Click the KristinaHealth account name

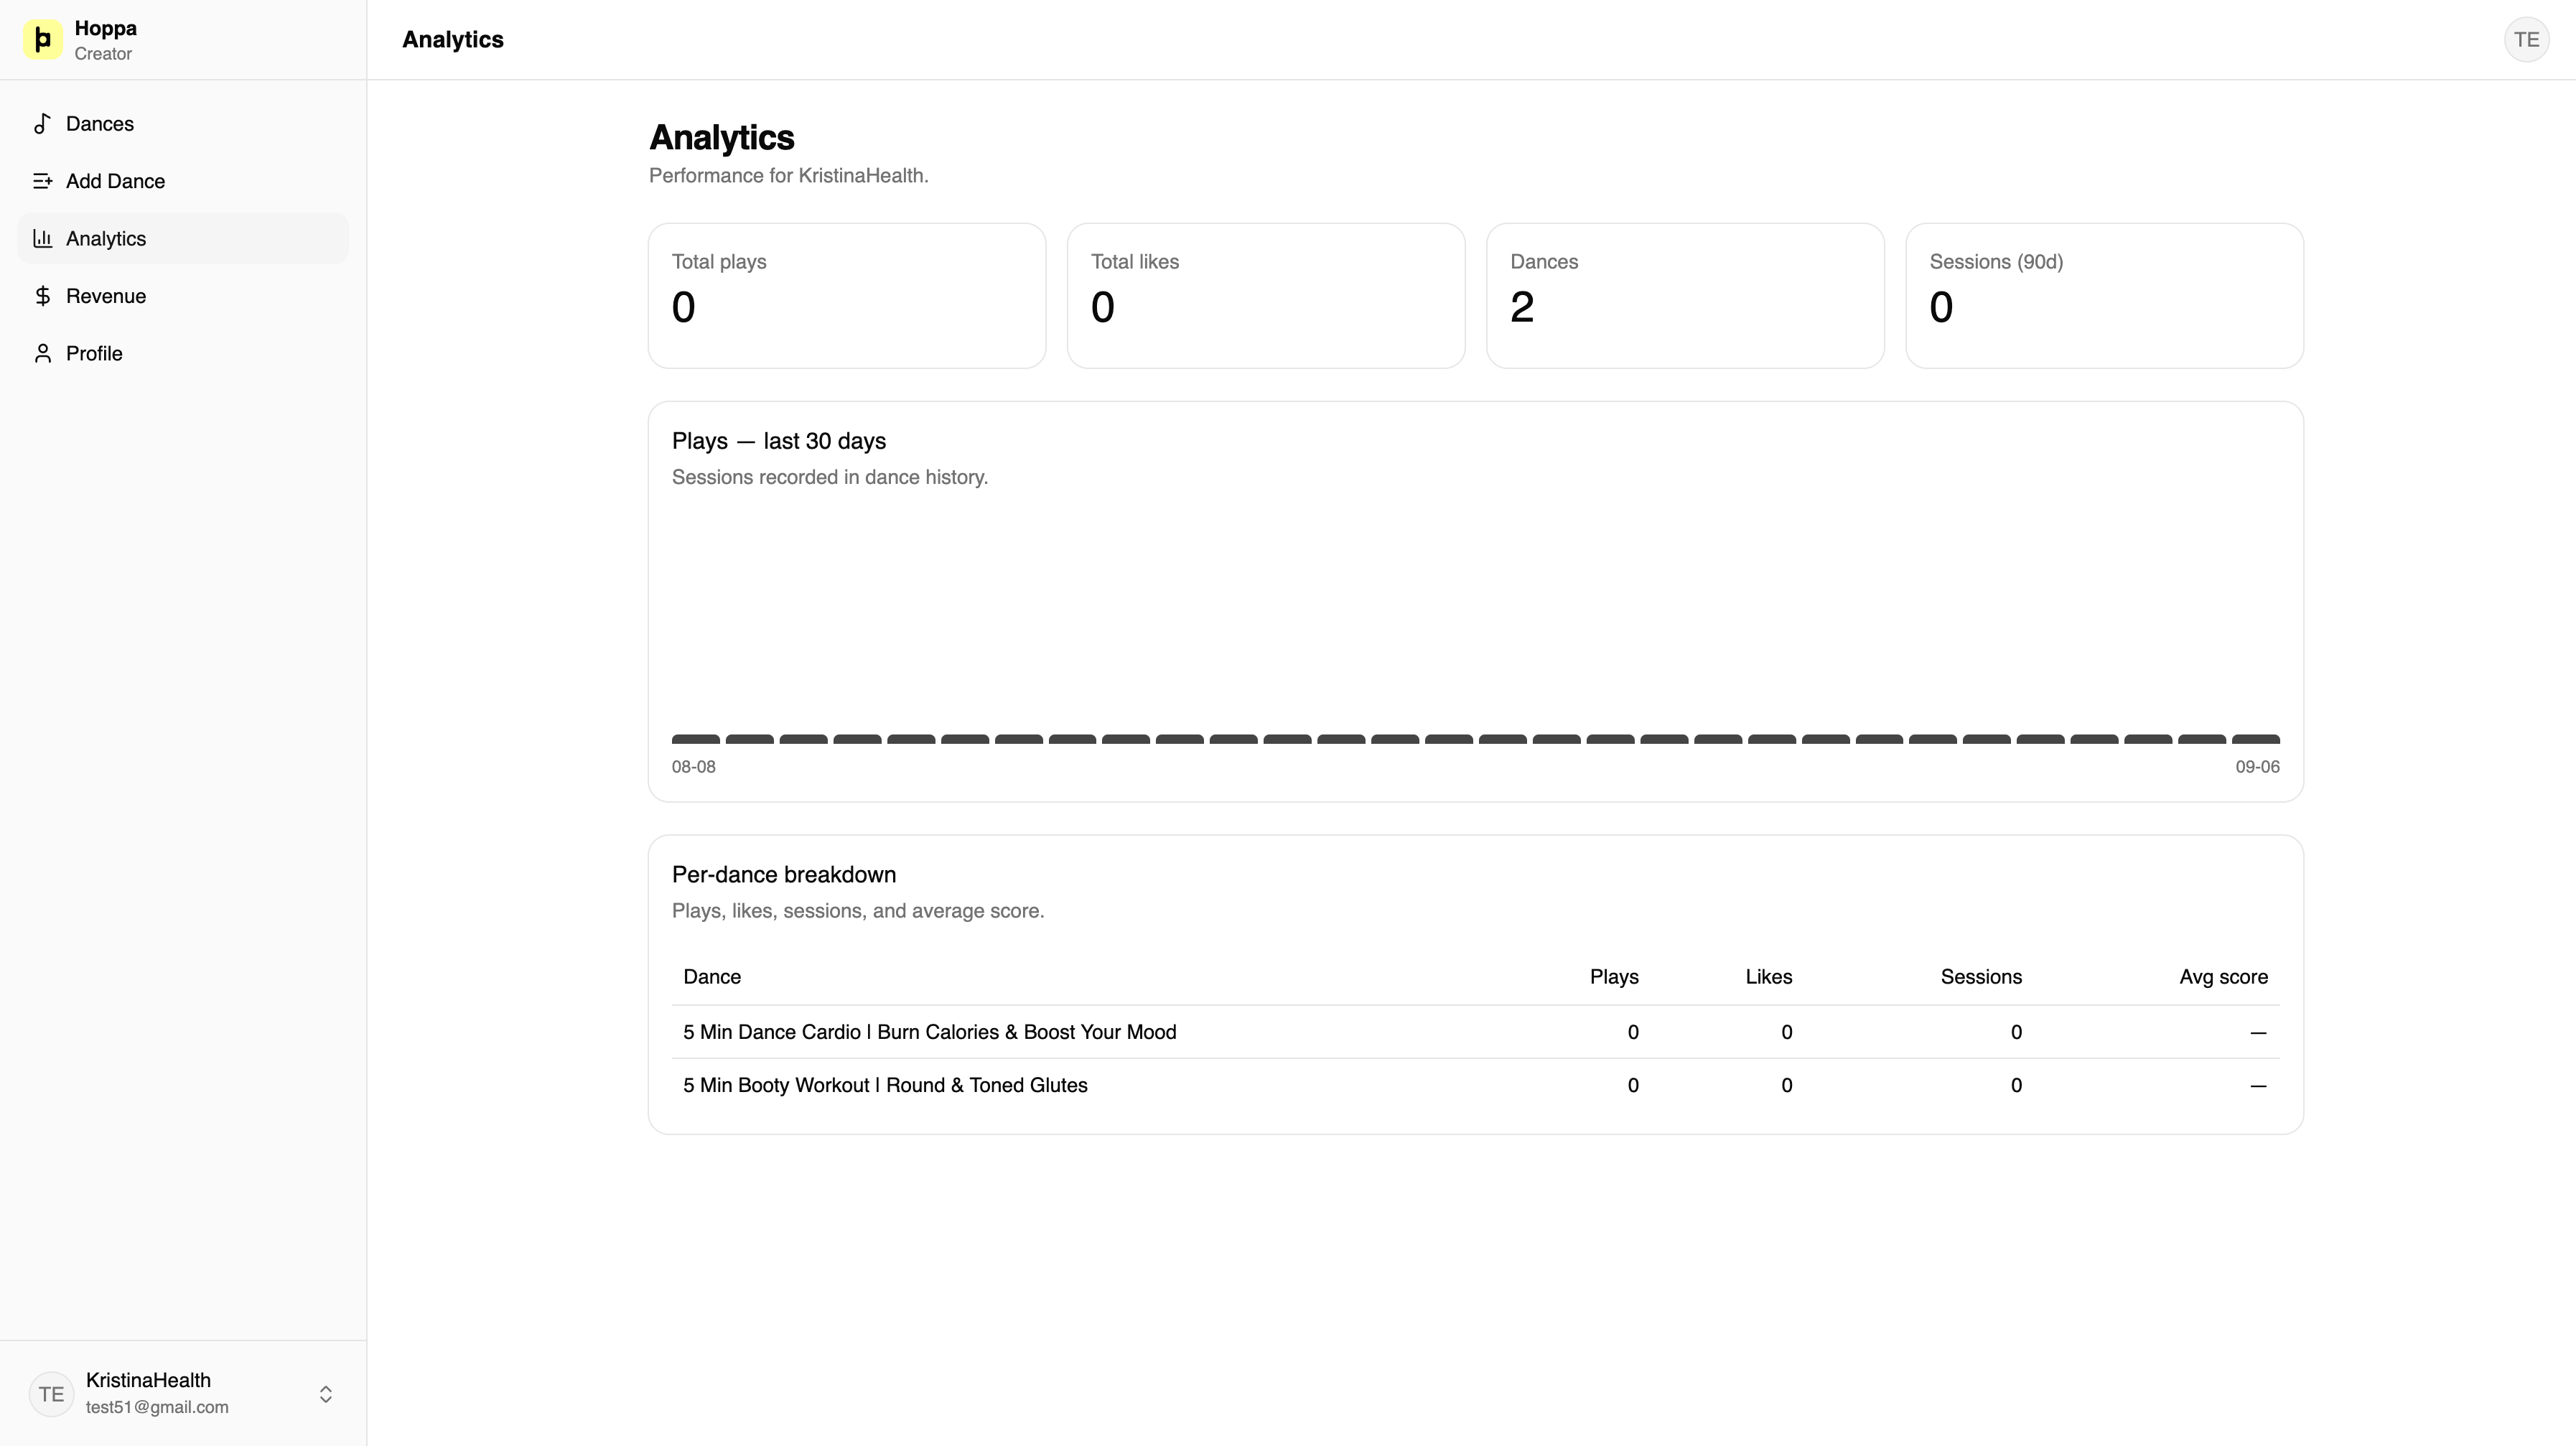[x=148, y=1380]
